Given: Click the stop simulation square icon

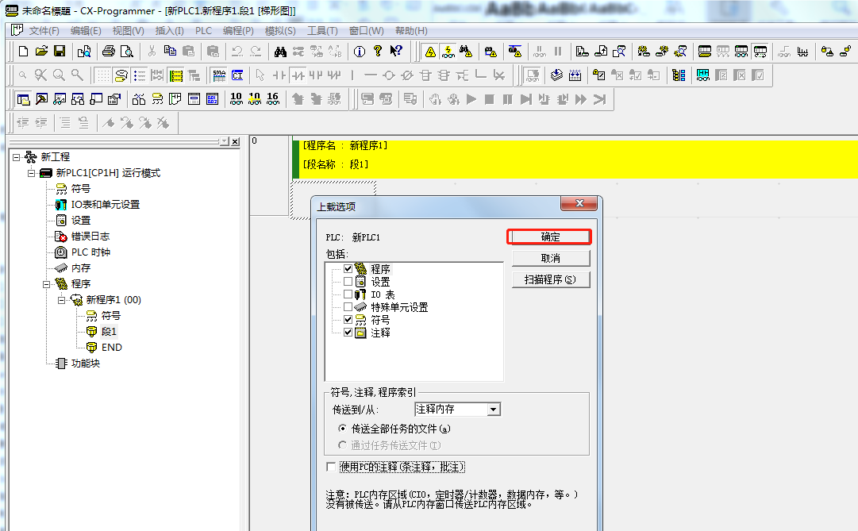Looking at the screenshot, I should pyautogui.click(x=490, y=99).
